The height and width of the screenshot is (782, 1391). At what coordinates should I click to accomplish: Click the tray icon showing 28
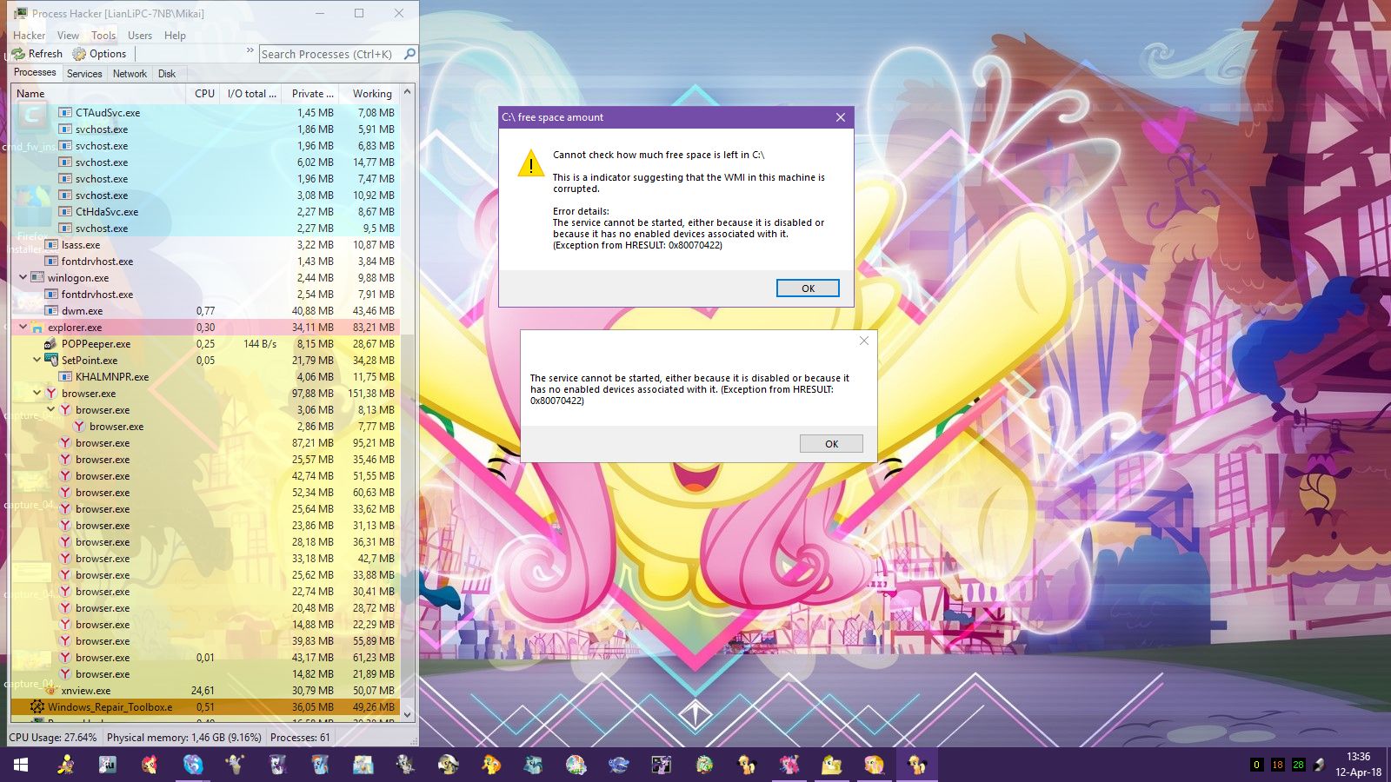pyautogui.click(x=1298, y=765)
